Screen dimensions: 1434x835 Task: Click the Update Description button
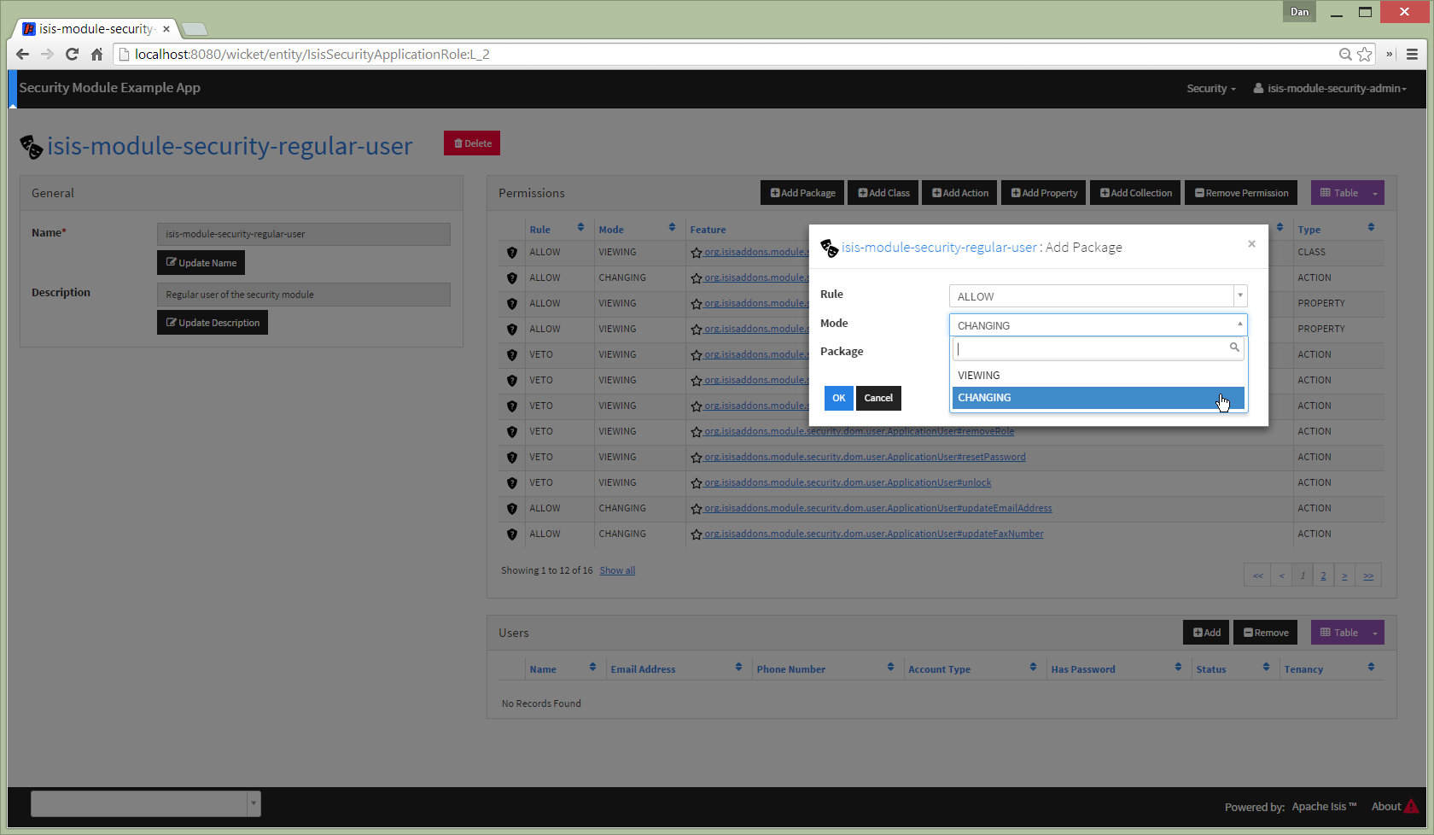tap(213, 323)
